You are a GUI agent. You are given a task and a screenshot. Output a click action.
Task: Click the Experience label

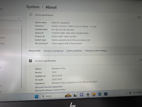tap(40, 83)
